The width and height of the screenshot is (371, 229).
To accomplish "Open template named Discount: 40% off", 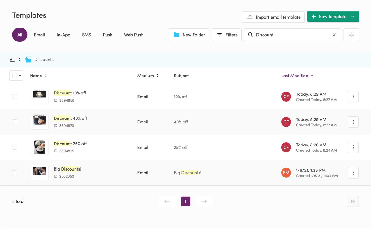I will point(70,118).
